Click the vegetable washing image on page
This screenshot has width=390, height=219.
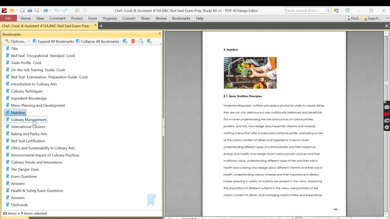click(x=250, y=73)
